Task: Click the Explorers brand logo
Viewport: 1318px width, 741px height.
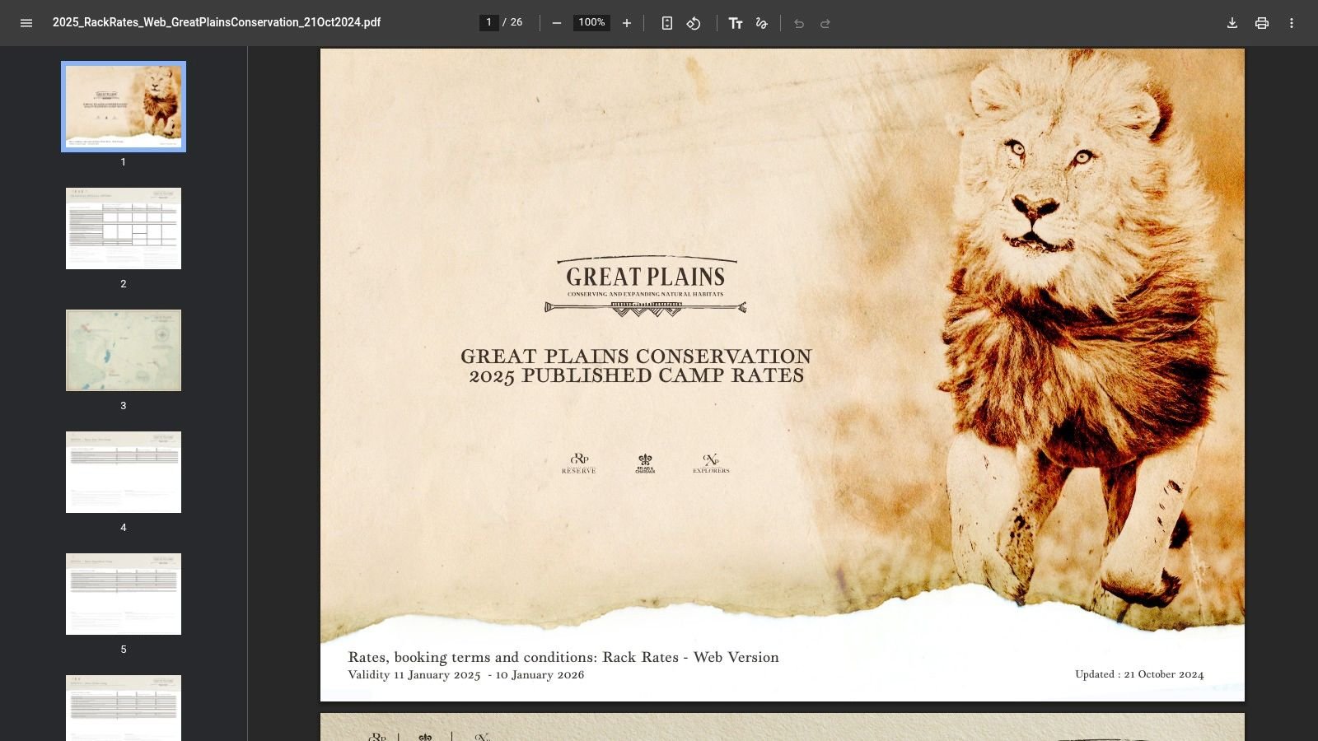Action: click(711, 464)
